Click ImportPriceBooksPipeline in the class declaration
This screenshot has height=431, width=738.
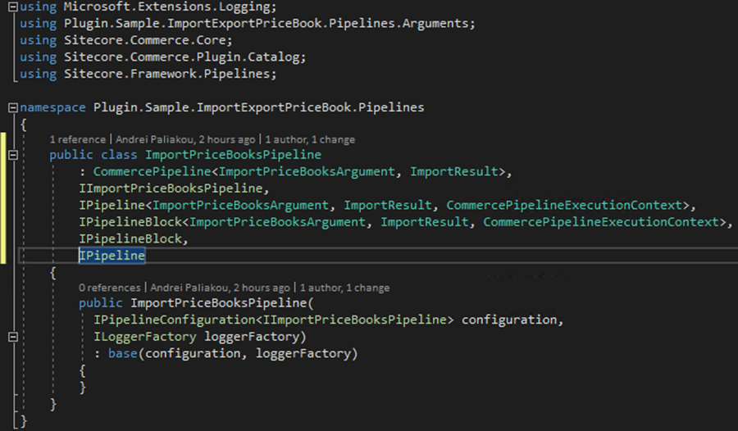click(233, 155)
